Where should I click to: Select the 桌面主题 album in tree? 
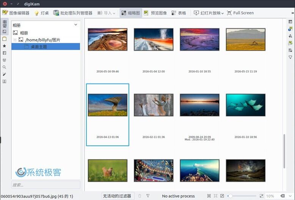(x=39, y=47)
